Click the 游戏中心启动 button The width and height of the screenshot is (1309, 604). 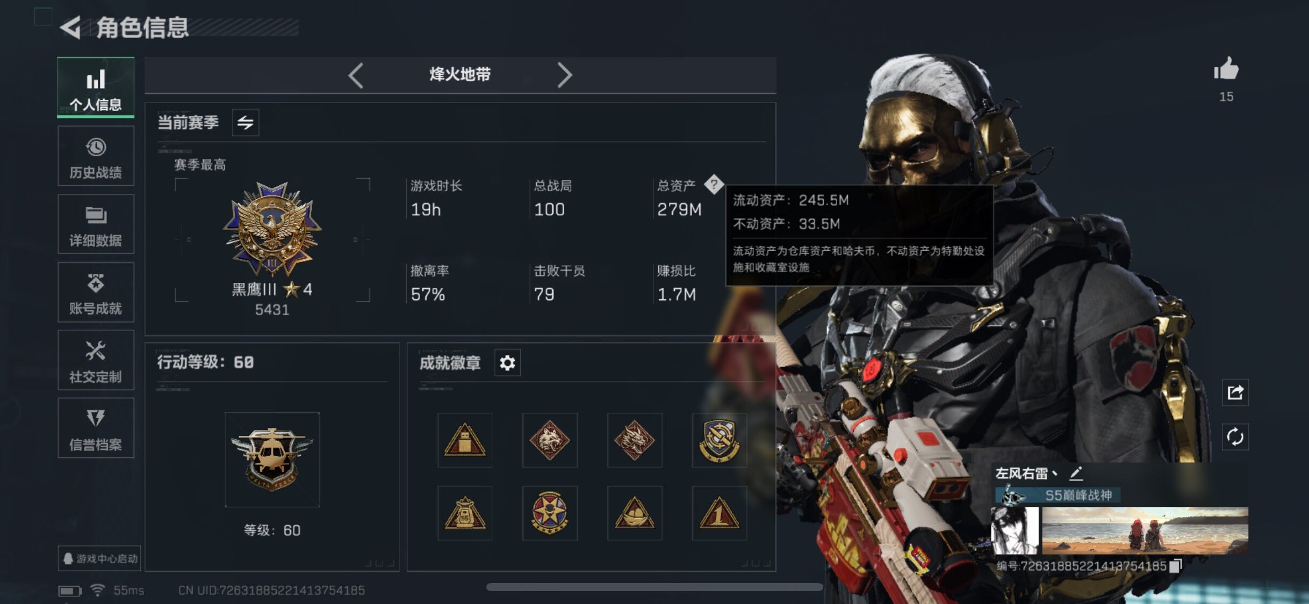click(99, 558)
